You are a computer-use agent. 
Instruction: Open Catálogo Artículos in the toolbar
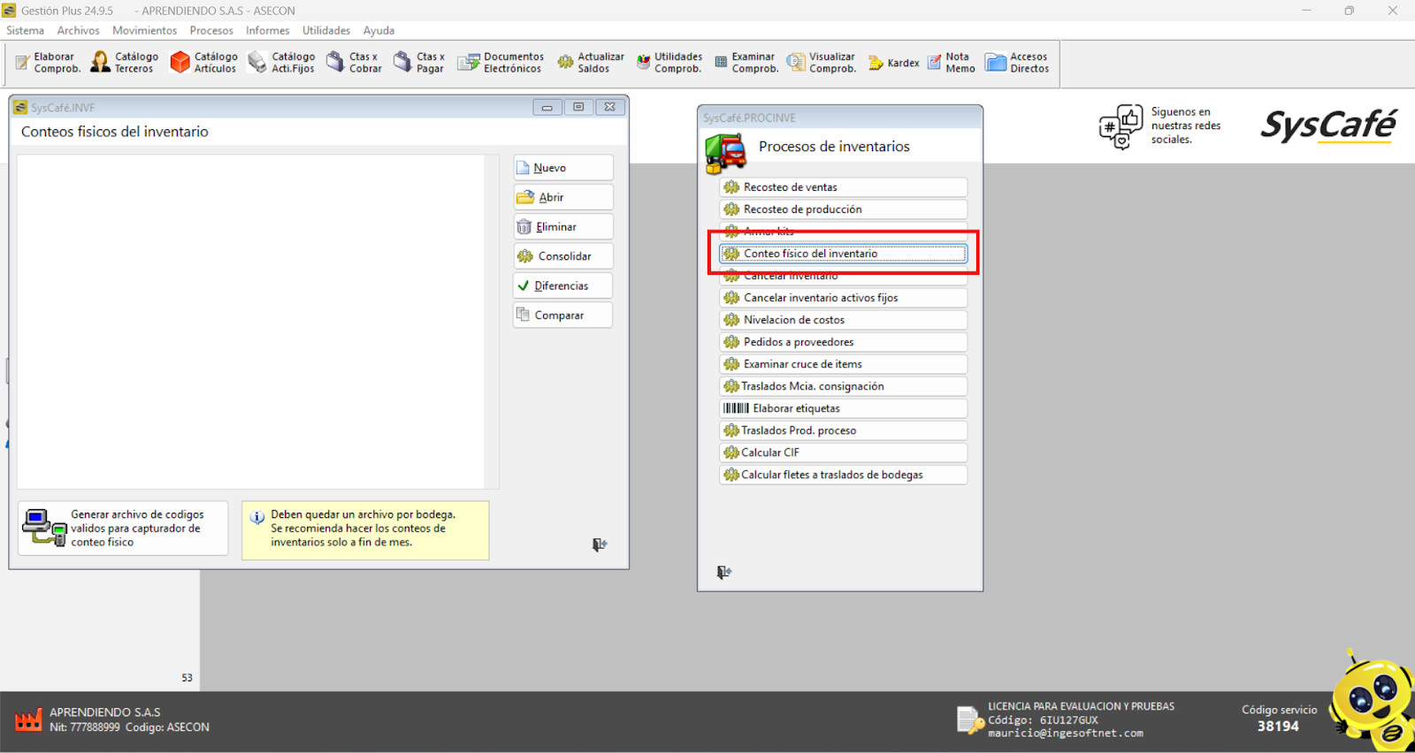click(x=204, y=63)
